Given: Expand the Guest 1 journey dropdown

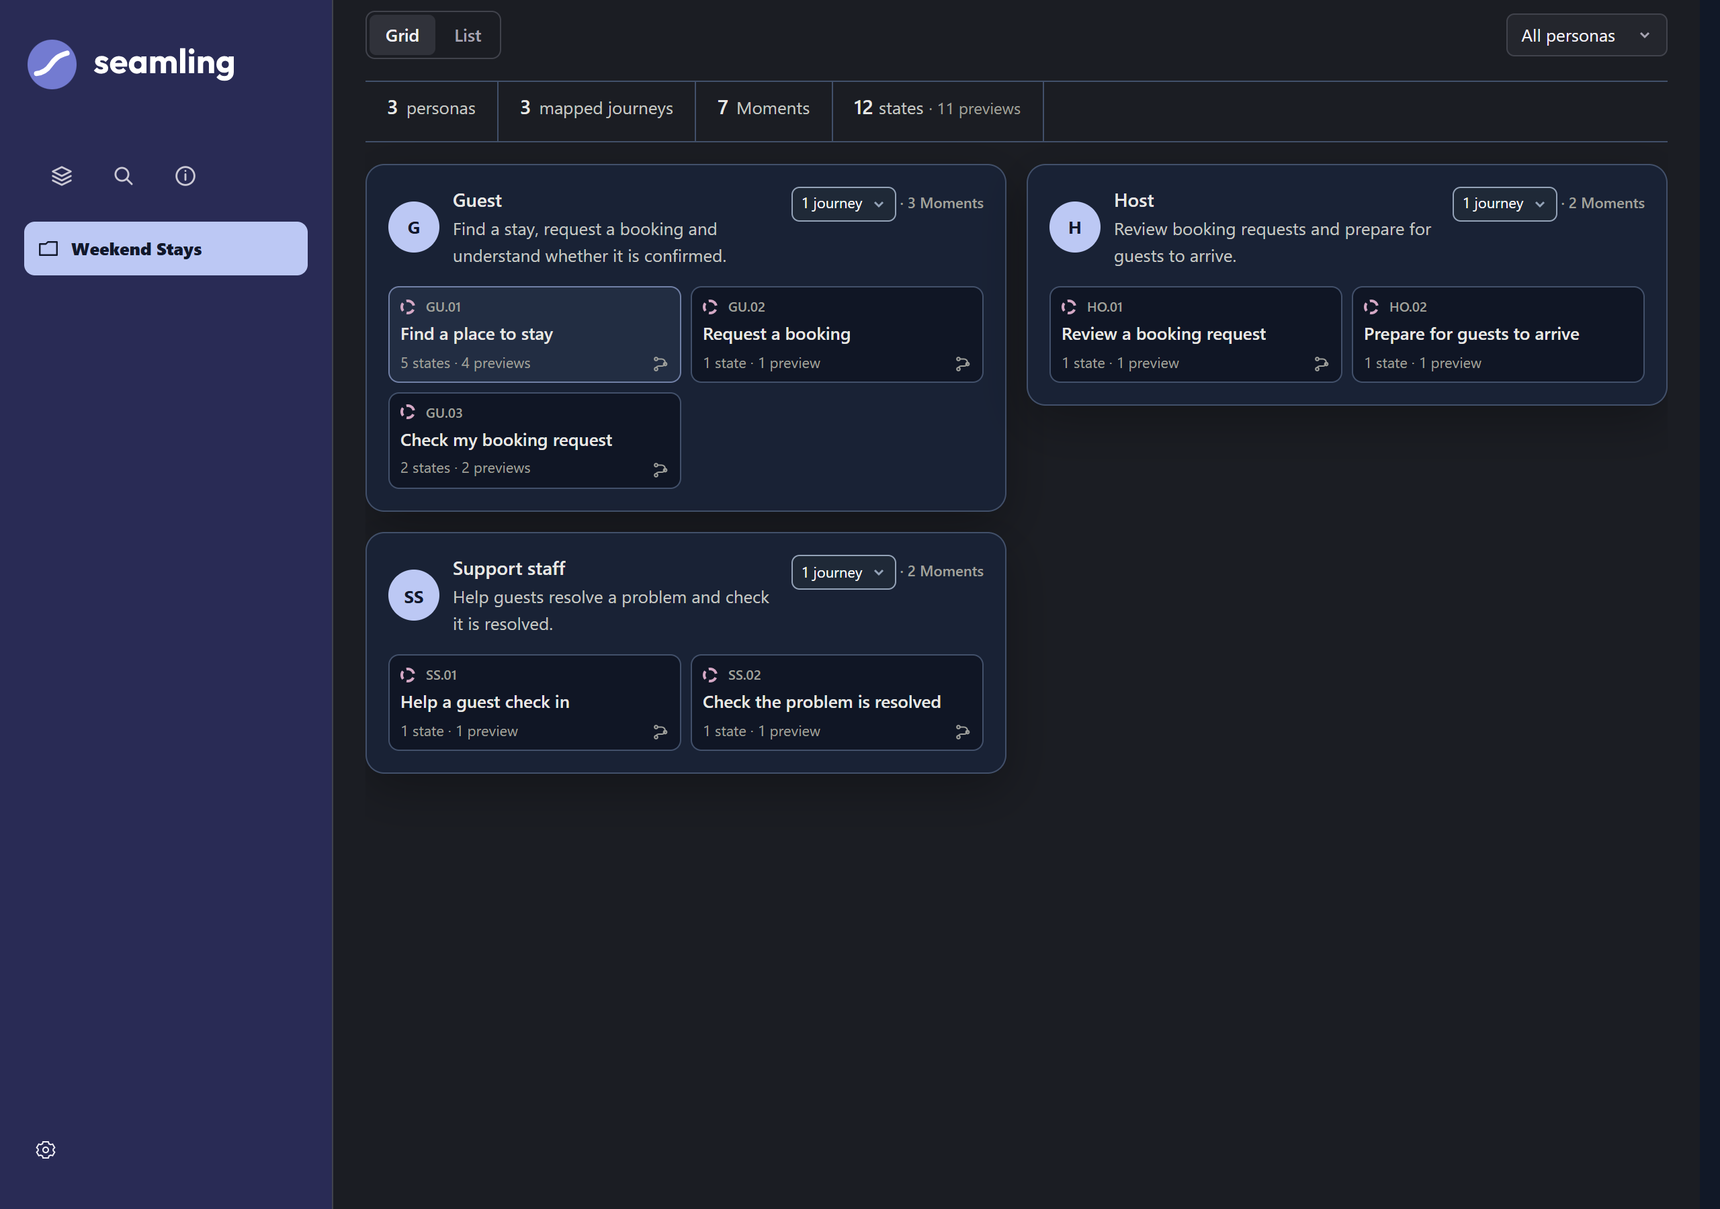Looking at the screenshot, I should [x=843, y=204].
